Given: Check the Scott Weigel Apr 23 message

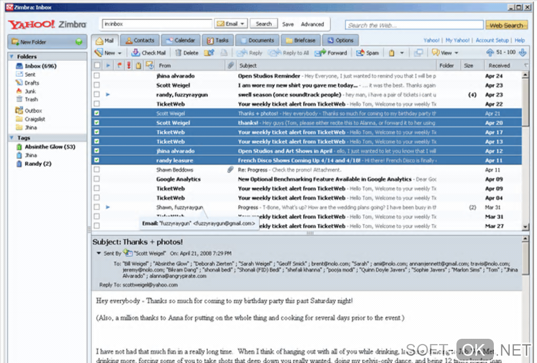Looking at the screenshot, I should click(97, 85).
